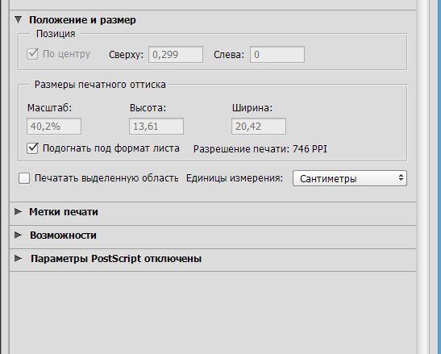Toggle the По центру checkbox
Viewport: 441px width, 354px height.
tap(32, 53)
